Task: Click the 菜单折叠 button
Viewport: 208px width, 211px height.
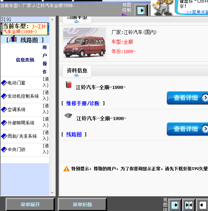Action: [82, 205]
